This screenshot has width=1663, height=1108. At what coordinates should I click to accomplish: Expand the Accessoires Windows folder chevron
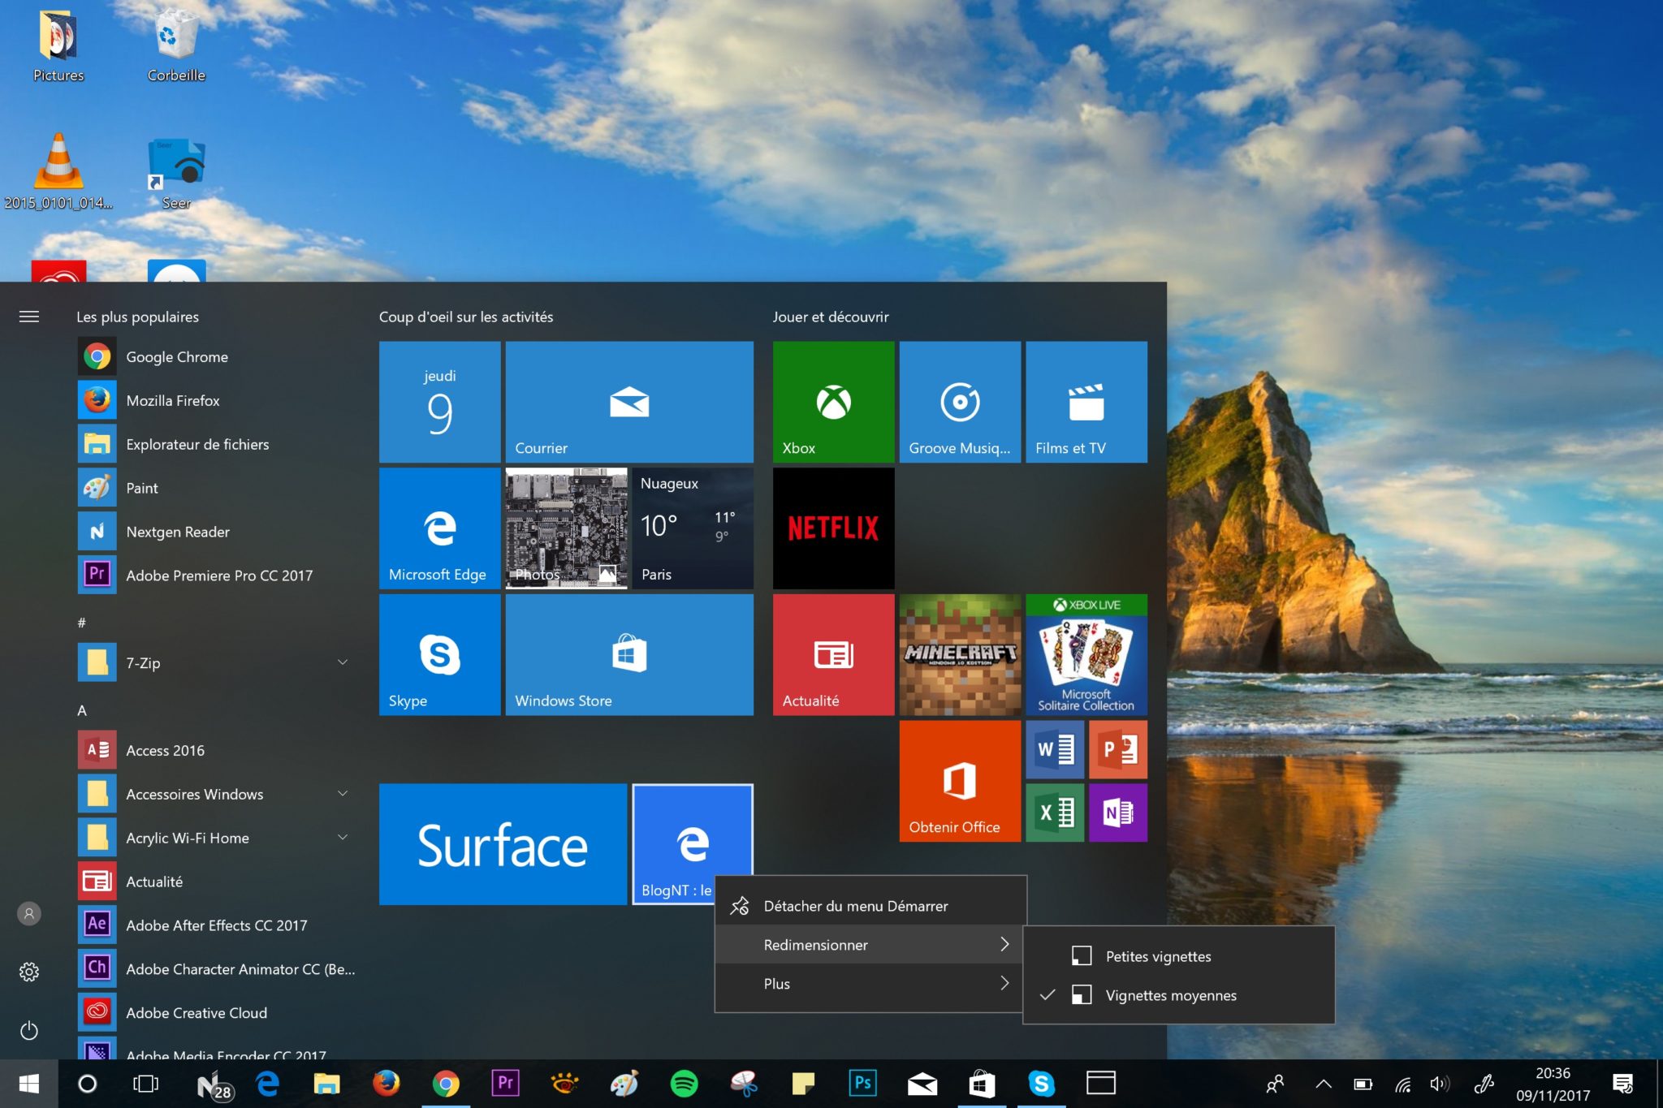pos(343,793)
